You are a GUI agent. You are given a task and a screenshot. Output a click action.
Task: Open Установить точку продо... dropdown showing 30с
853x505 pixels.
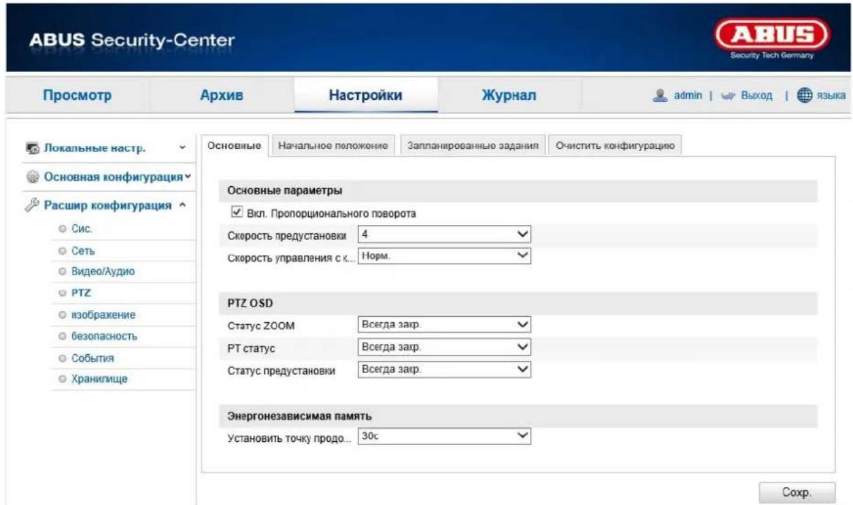(444, 436)
